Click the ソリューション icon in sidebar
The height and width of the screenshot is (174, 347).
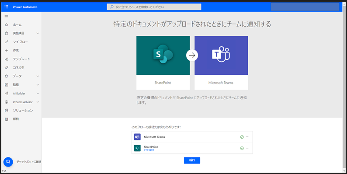click(7, 111)
